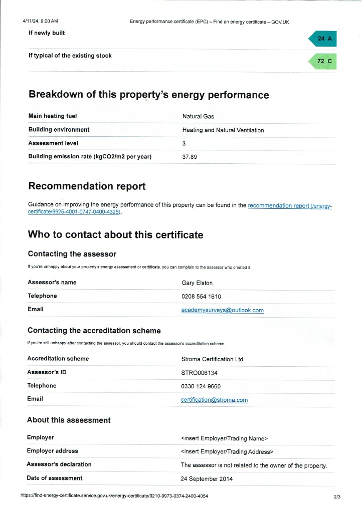Click the 37.89 building emission rate value
This screenshot has height=513, width=362.
coord(190,157)
